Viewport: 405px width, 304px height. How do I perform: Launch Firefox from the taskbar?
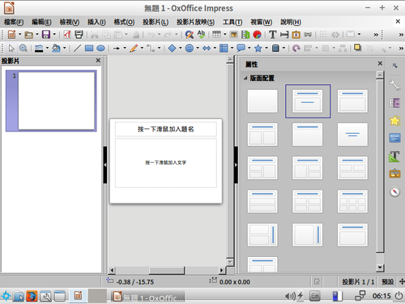coord(32,296)
